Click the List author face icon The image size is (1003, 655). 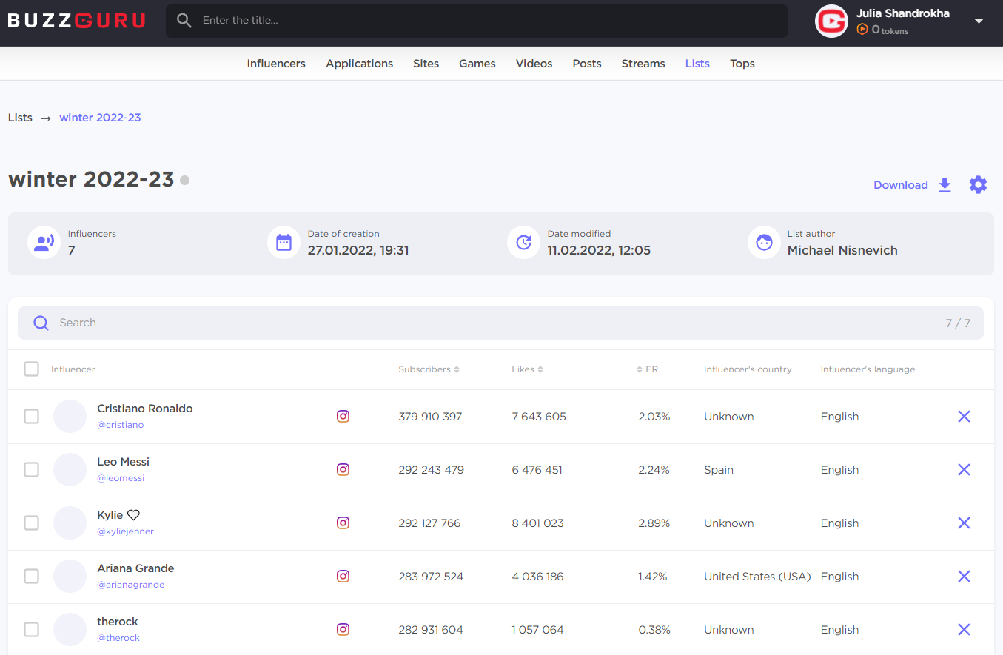764,243
